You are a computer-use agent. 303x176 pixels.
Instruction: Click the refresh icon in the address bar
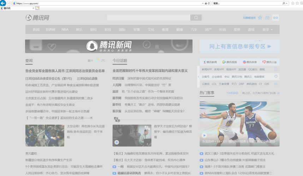point(208,3)
